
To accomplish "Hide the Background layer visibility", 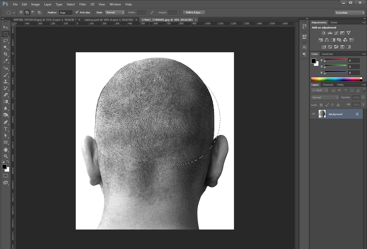I will tap(314, 114).
